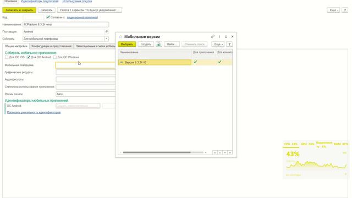Click Найти button in dialog
Viewport: 352px width, 198px height.
[x=172, y=44]
